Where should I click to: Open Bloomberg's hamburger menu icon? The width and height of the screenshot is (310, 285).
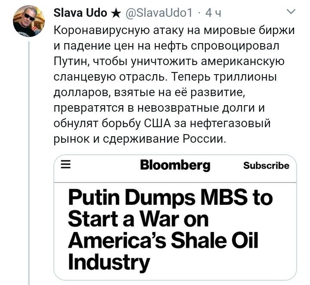click(x=65, y=165)
